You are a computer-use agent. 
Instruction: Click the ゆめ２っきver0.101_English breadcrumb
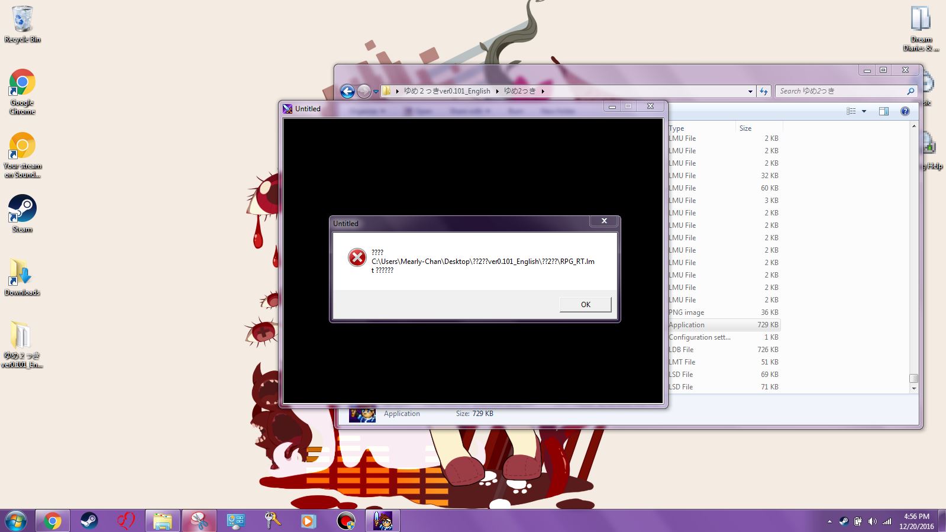pyautogui.click(x=447, y=91)
